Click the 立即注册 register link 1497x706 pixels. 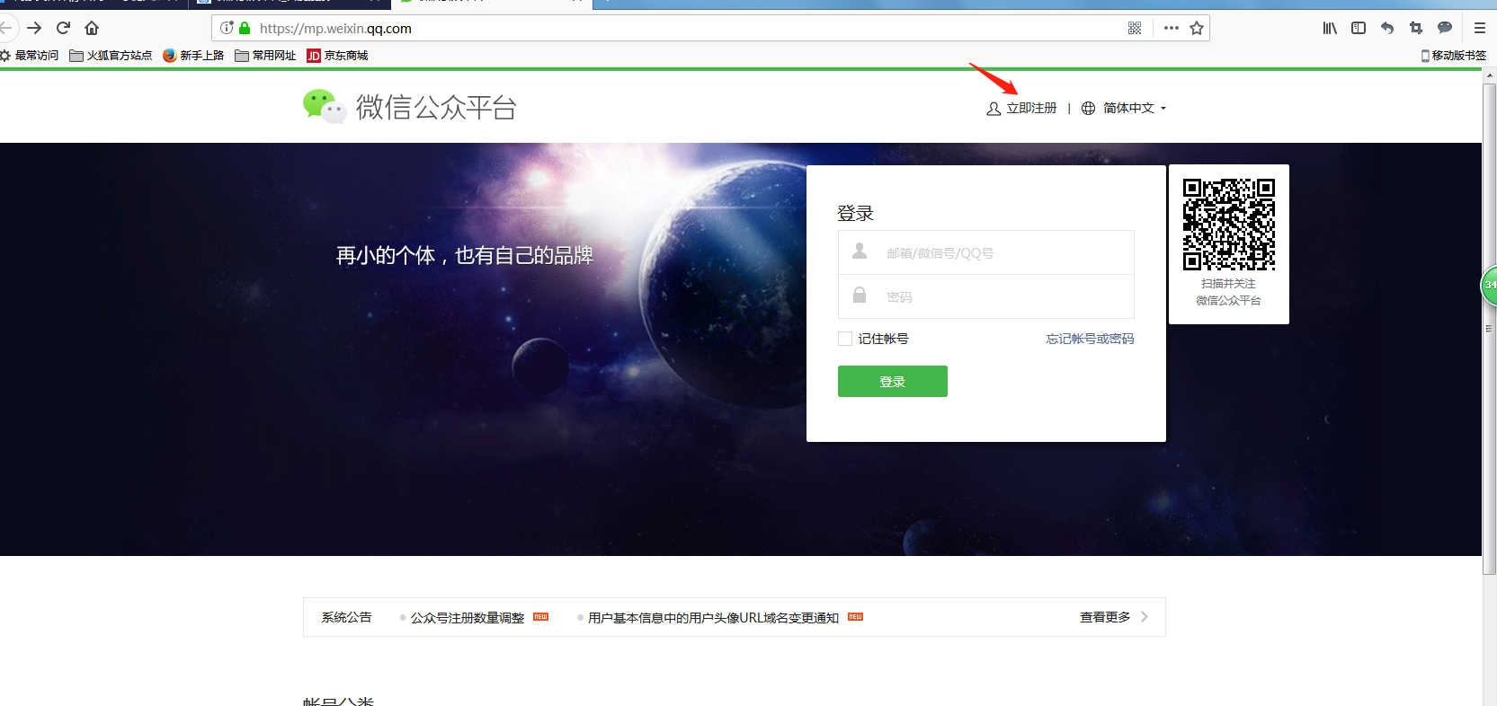1030,108
